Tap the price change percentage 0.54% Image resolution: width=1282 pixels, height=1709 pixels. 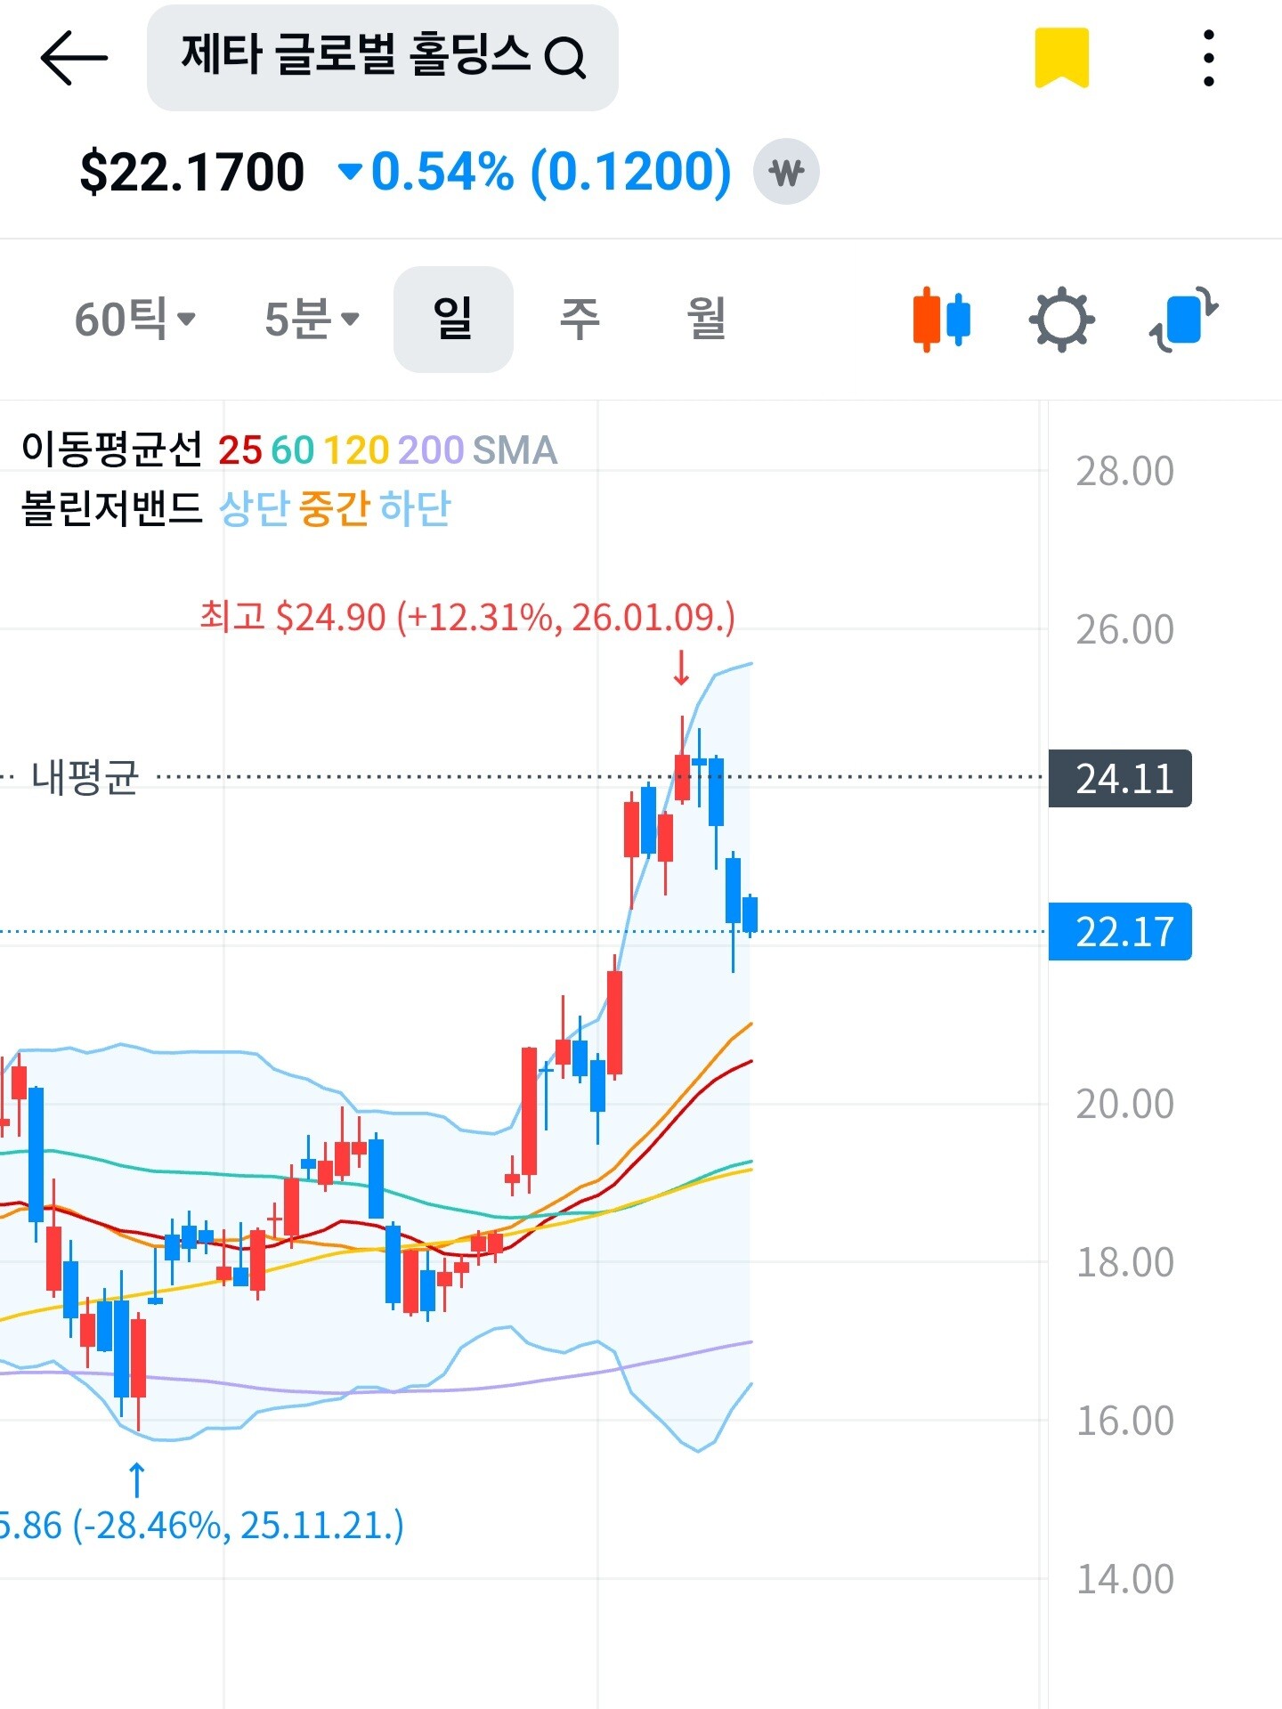pyautogui.click(x=442, y=172)
